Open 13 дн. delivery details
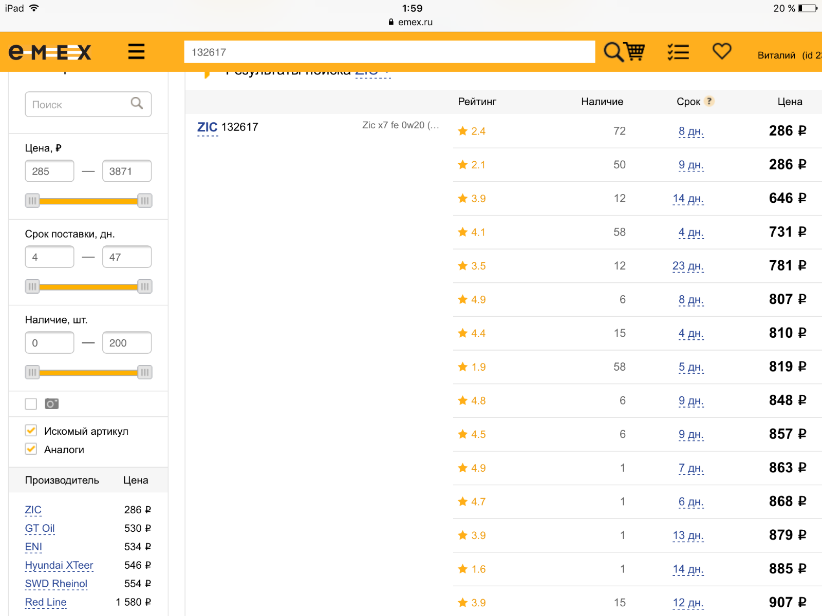Screen dimensions: 822x616 (688, 535)
